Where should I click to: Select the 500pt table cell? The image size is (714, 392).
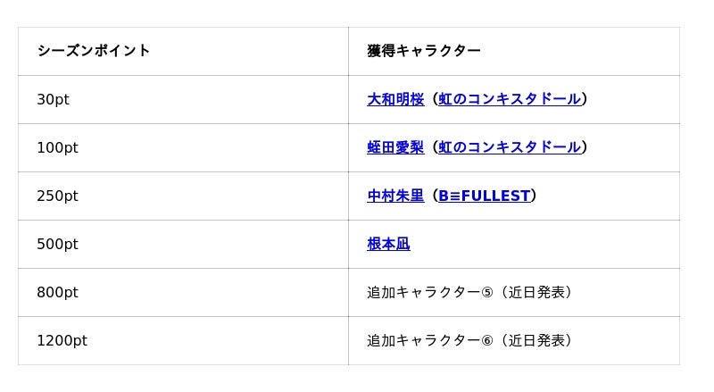(57, 244)
